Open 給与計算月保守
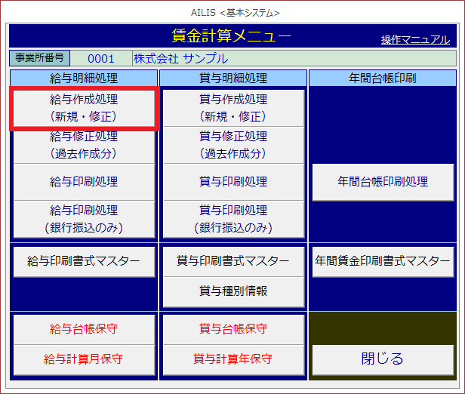465x394 pixels. 84,359
